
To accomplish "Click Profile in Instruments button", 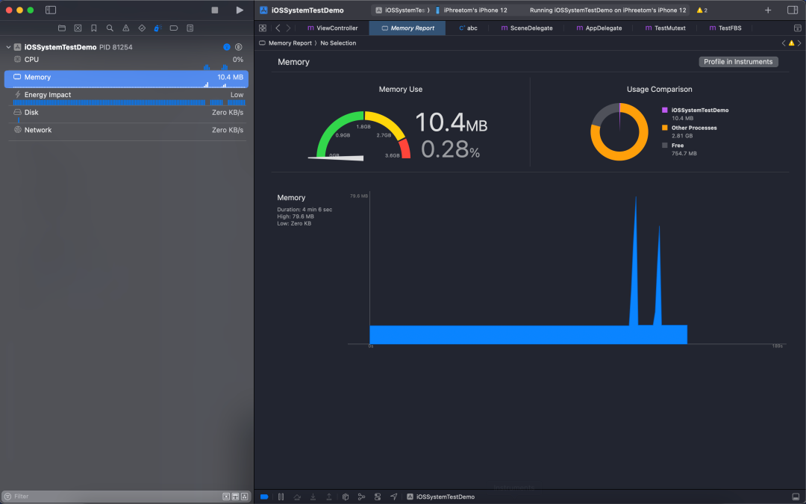I will click(x=738, y=62).
